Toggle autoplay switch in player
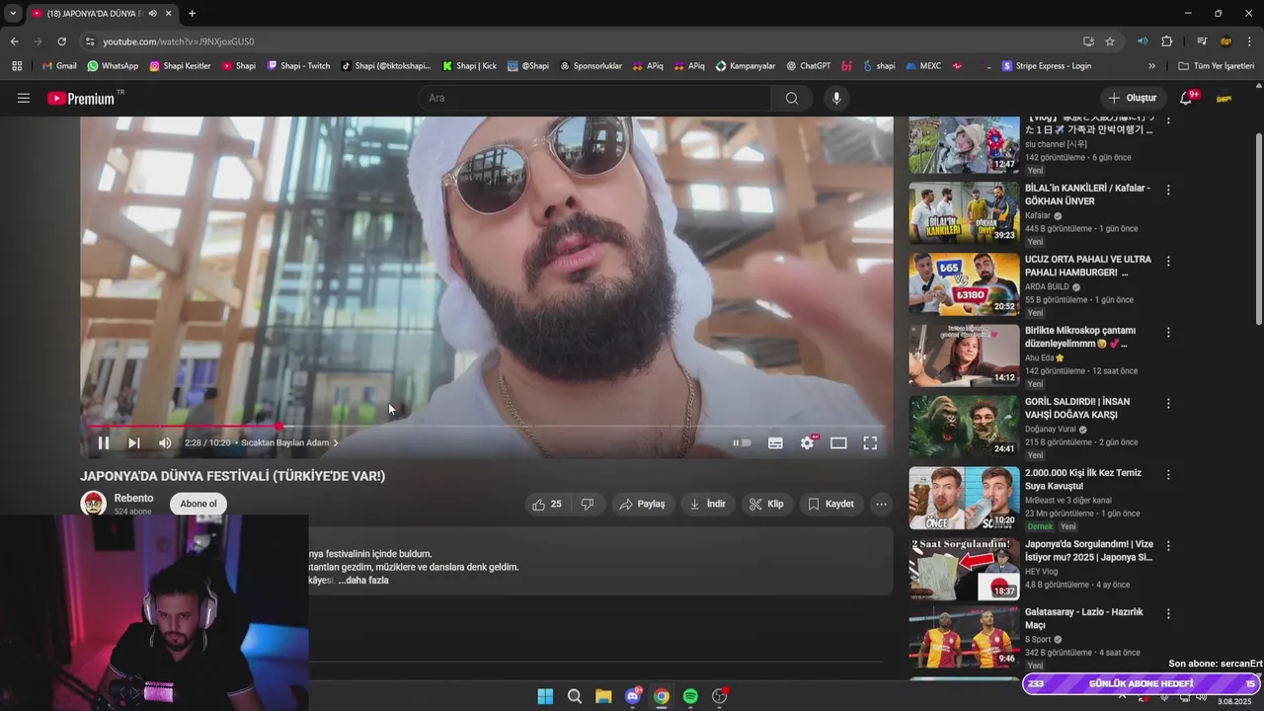 pyautogui.click(x=742, y=442)
